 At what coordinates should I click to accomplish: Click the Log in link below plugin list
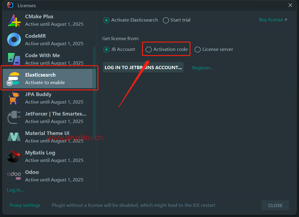click(x=15, y=190)
